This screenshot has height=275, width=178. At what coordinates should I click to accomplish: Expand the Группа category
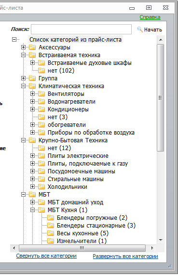[x=23, y=78]
